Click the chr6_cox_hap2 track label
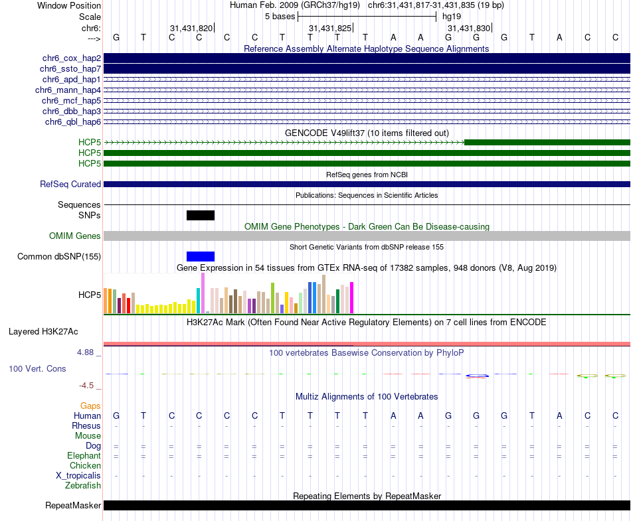This screenshot has height=521, width=631. tap(72, 58)
